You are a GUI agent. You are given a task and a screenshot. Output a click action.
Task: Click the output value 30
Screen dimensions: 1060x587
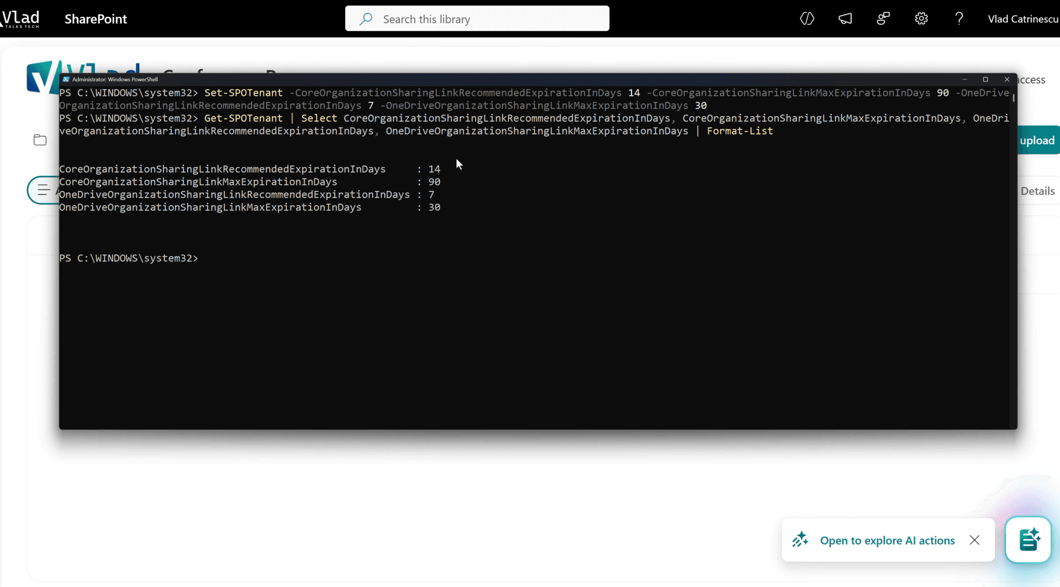(434, 207)
